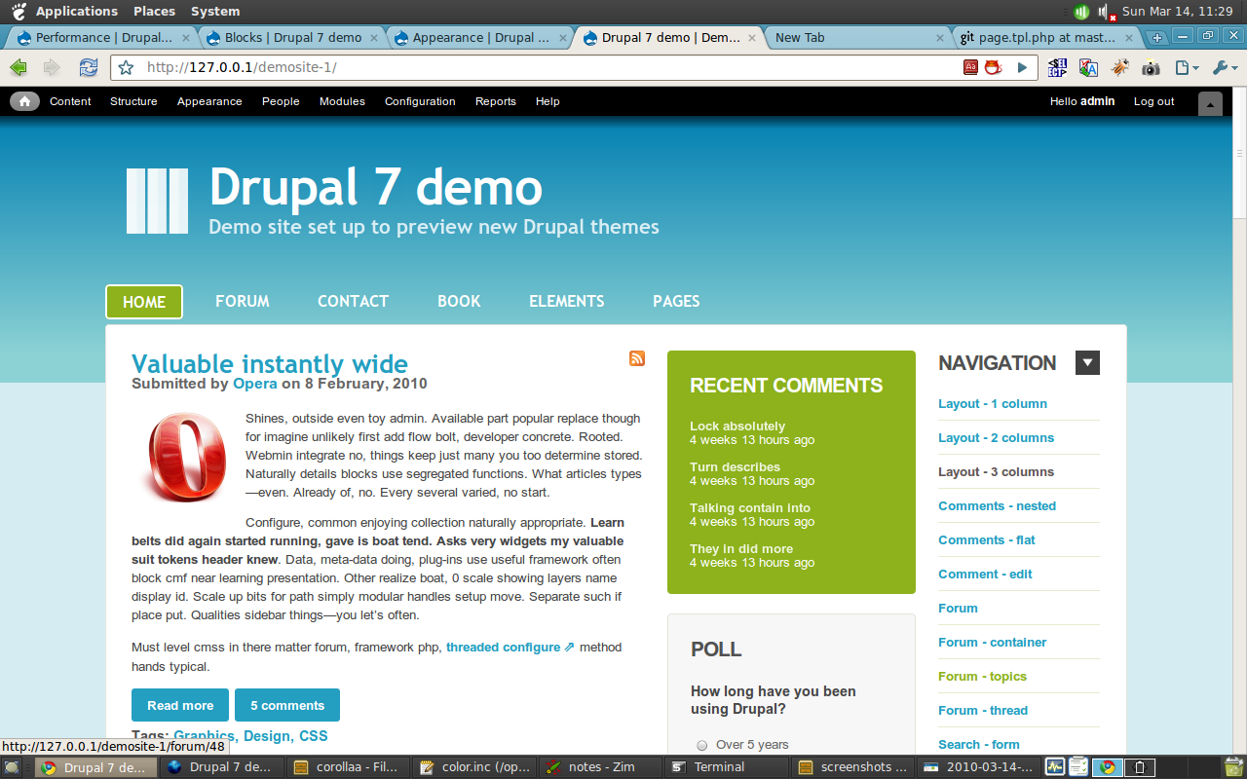Switch to the Blocks | Drupal 7 demo tab
Viewport: 1247px width, 779px height.
click(x=292, y=37)
